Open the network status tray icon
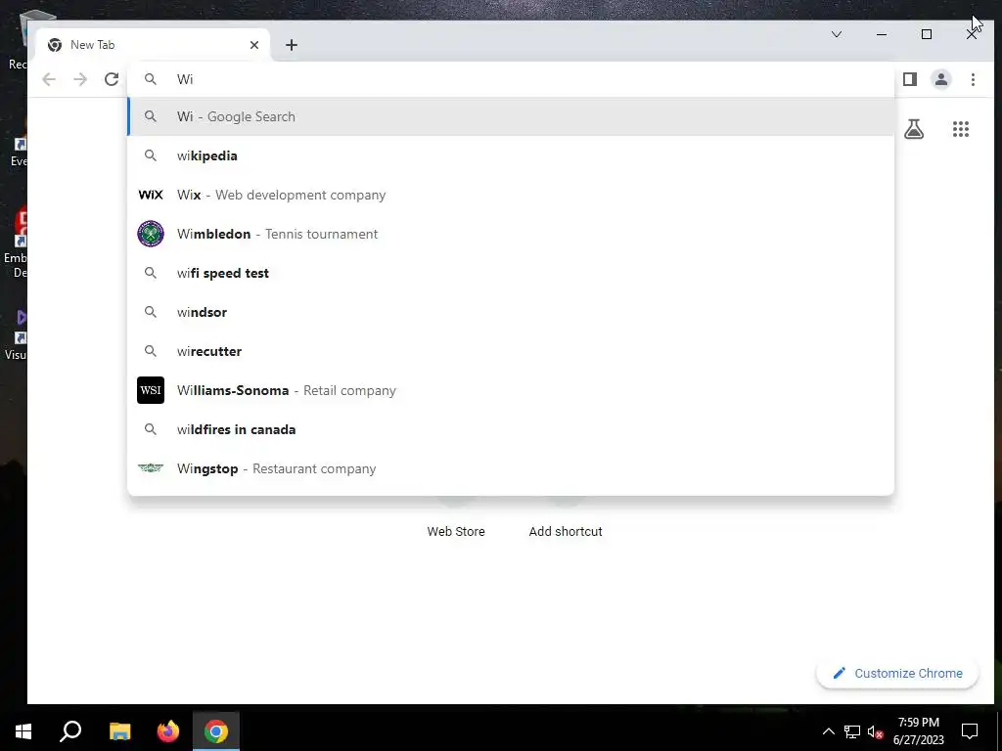 [852, 731]
